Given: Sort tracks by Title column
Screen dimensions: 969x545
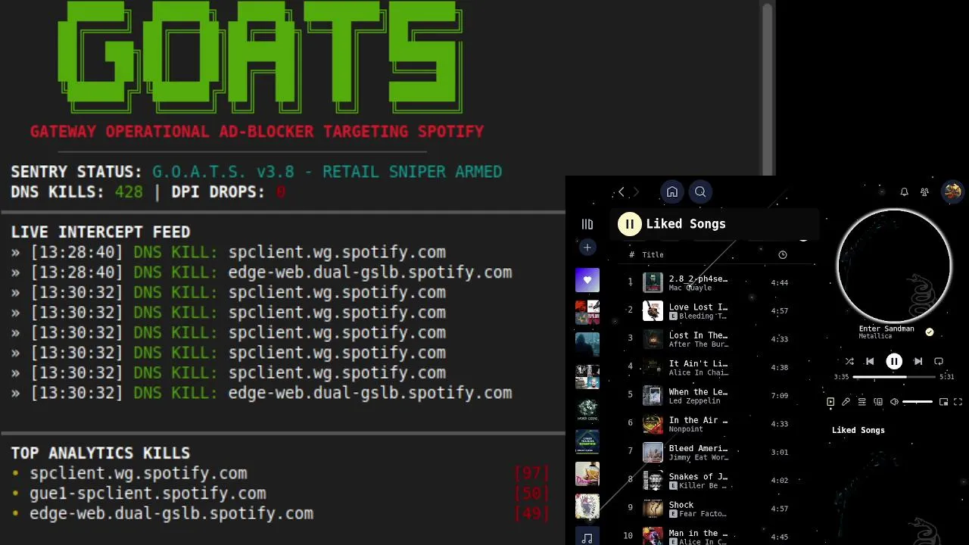Looking at the screenshot, I should (x=653, y=255).
